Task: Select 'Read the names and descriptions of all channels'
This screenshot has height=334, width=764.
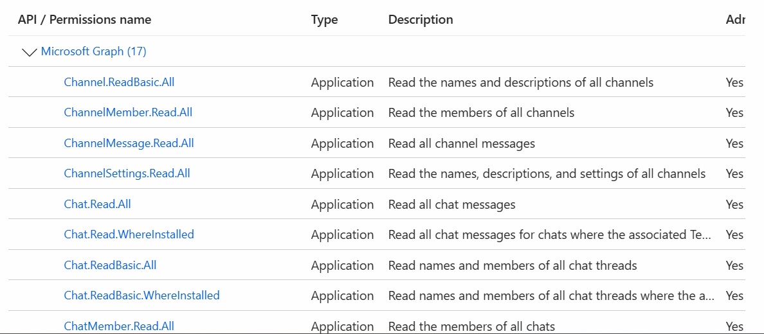Action: pos(521,82)
